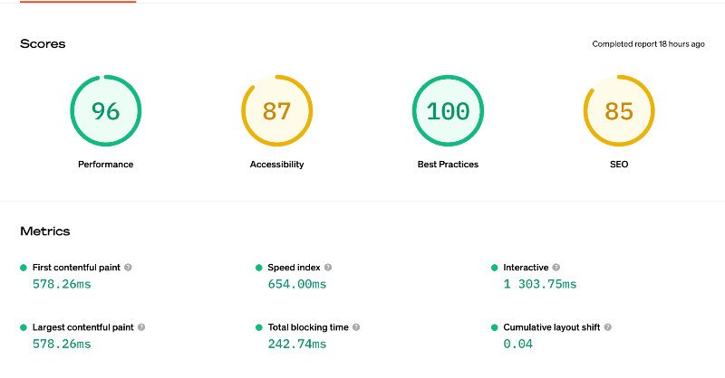Click the Metrics heading
This screenshot has height=378, width=725.
point(44,232)
